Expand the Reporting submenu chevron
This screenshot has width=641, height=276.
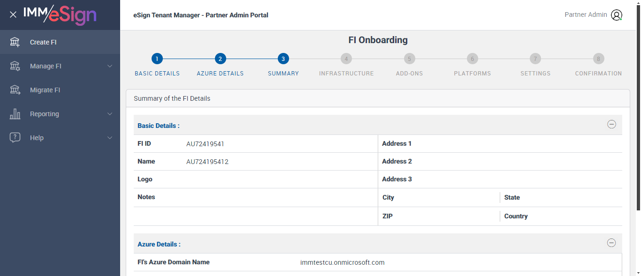point(110,114)
